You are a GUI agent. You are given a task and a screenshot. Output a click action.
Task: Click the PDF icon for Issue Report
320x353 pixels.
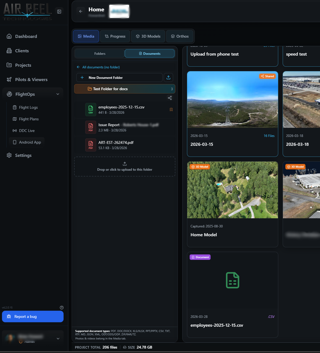(91, 127)
